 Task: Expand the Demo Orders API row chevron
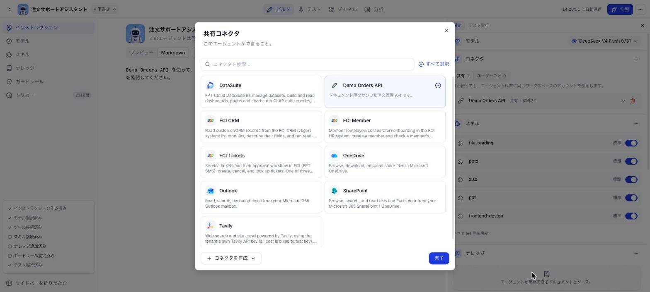click(623, 101)
